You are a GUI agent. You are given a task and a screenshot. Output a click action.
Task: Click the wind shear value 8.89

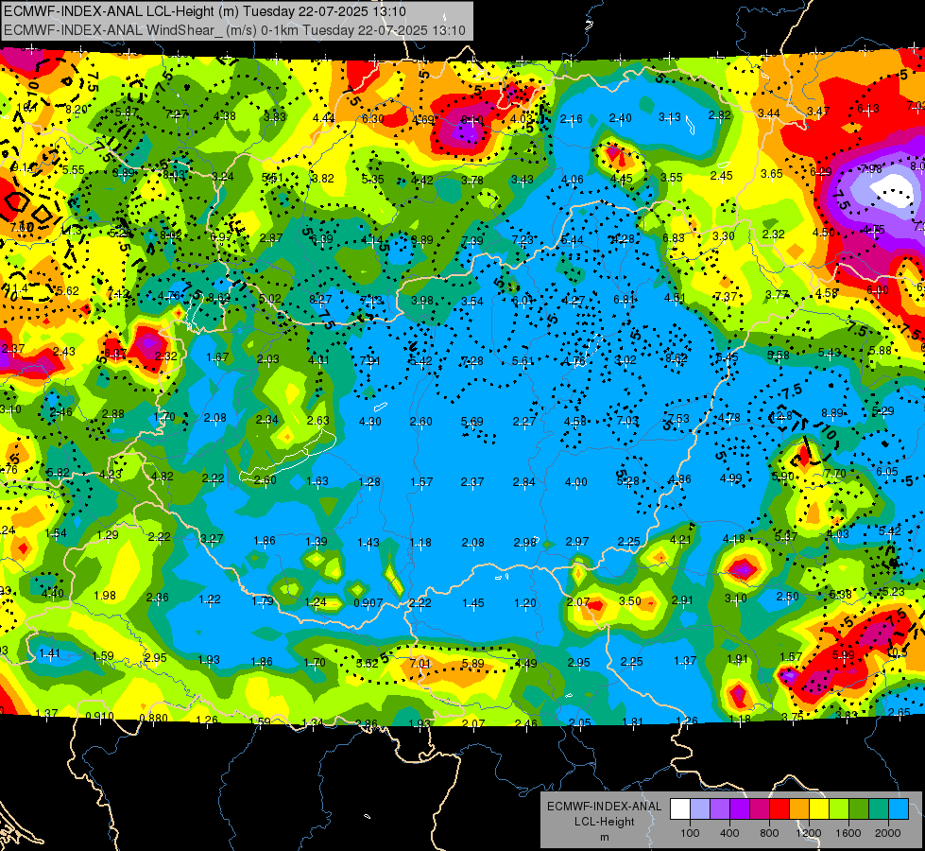831,413
